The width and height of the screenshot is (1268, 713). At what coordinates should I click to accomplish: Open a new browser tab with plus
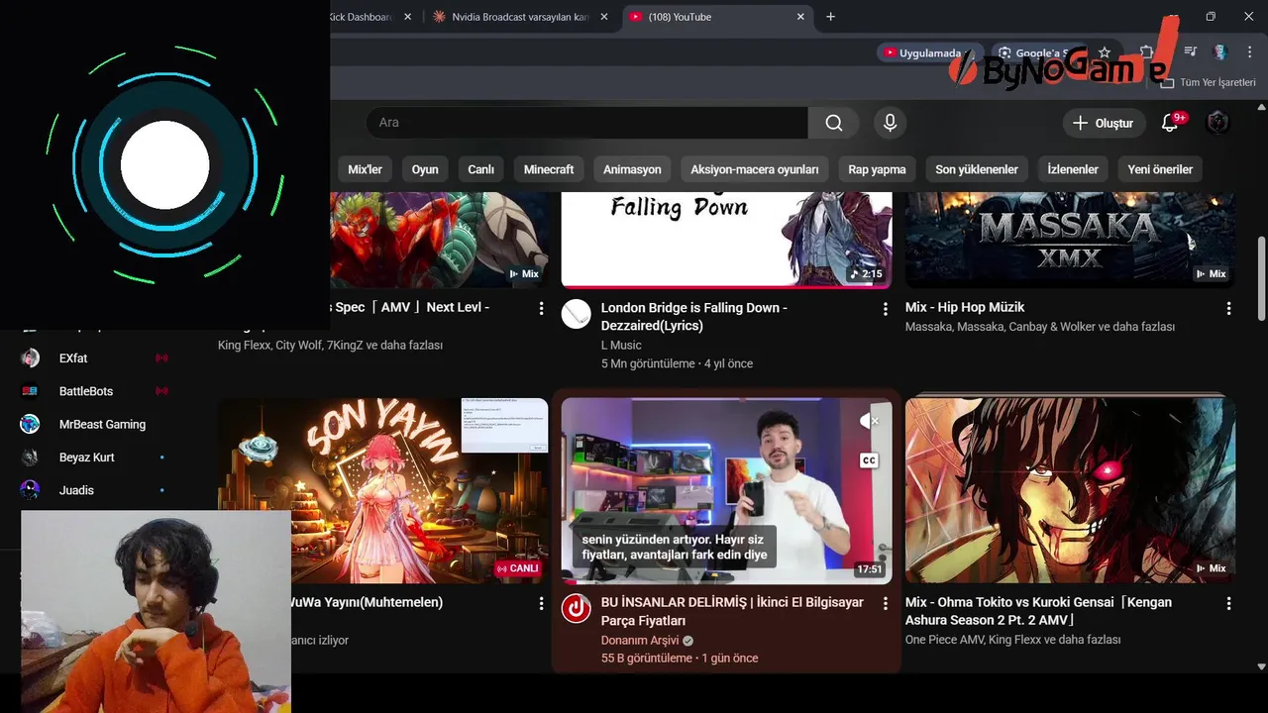pos(830,17)
